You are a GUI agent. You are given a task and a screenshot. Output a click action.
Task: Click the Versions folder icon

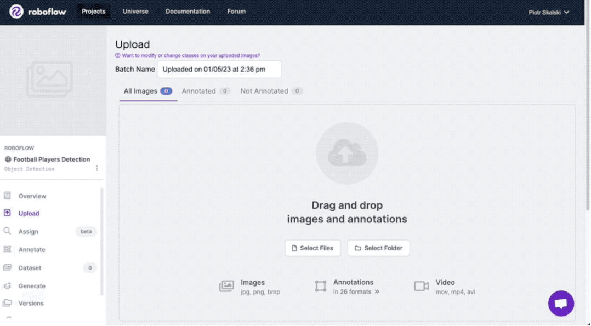point(7,302)
